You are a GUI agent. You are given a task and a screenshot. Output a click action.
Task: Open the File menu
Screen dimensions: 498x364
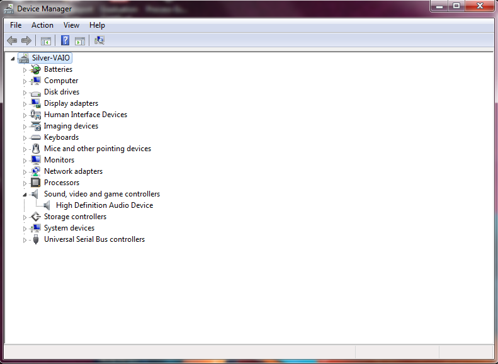[x=16, y=25]
